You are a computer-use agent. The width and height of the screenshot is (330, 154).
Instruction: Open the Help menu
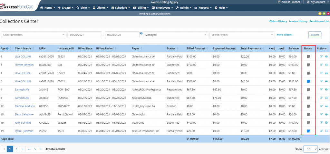[x=221, y=8]
